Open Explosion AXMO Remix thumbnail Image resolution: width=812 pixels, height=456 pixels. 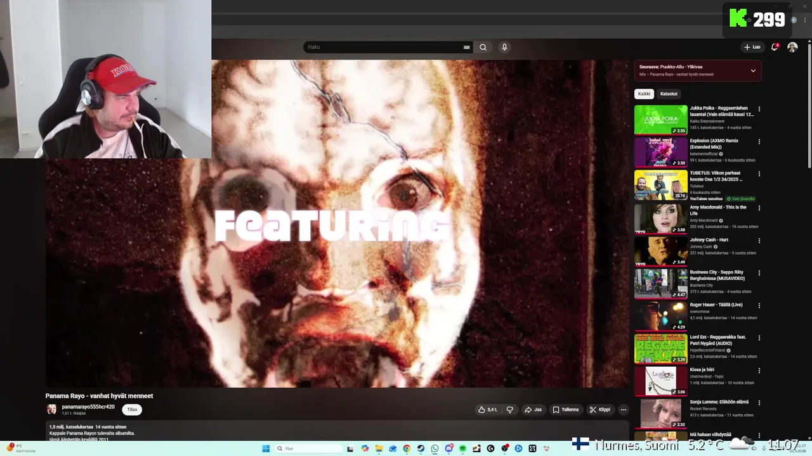coord(660,152)
